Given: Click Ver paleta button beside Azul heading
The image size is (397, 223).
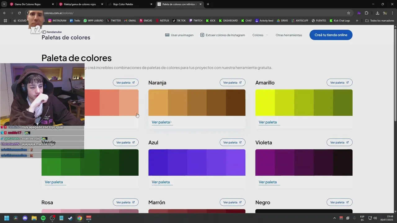Looking at the screenshot, I should 233,142.
